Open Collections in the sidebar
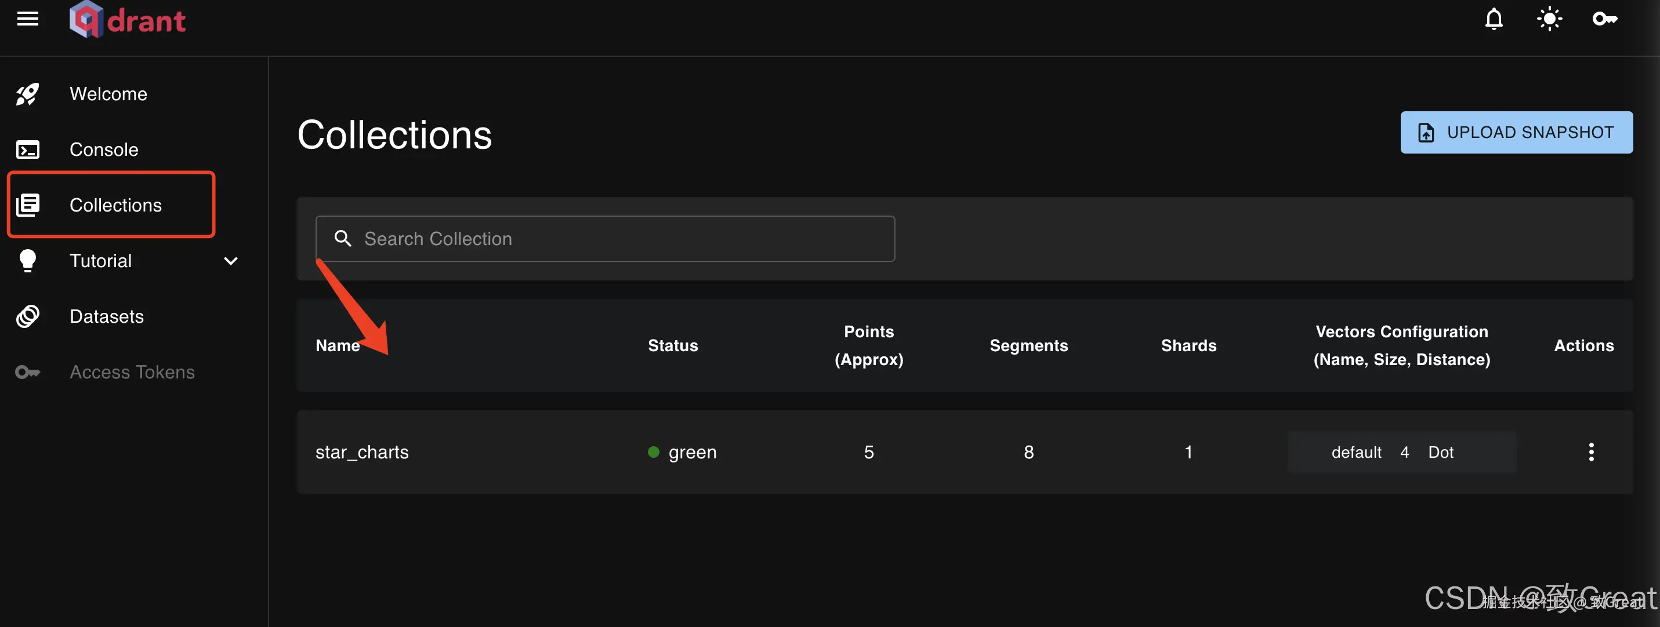This screenshot has height=627, width=1660. tap(115, 205)
